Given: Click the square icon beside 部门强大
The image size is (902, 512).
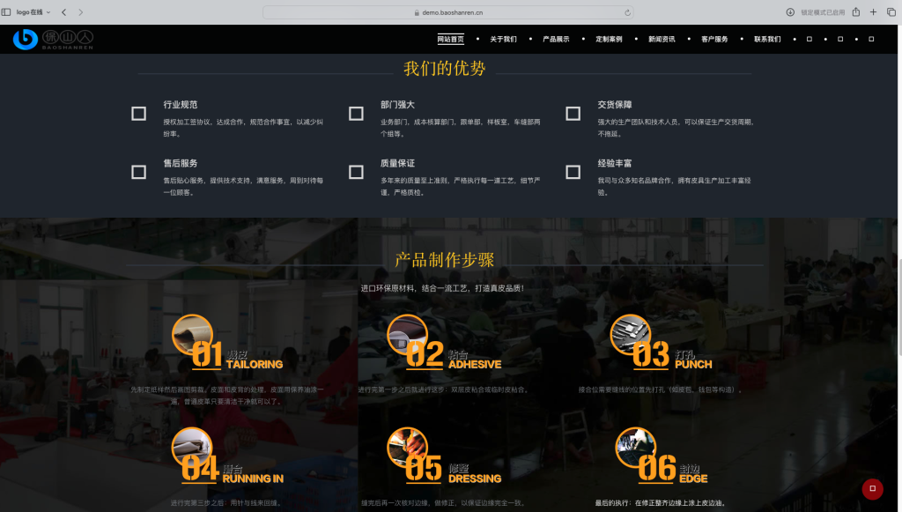Looking at the screenshot, I should (356, 114).
